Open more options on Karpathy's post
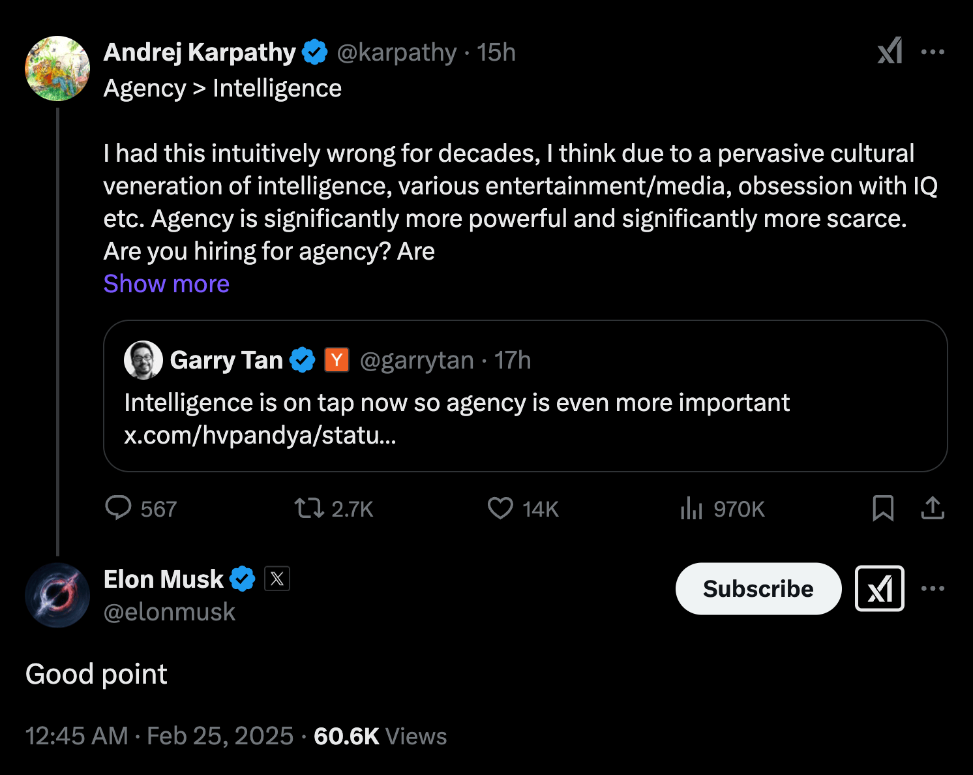The height and width of the screenshot is (775, 973). (933, 52)
